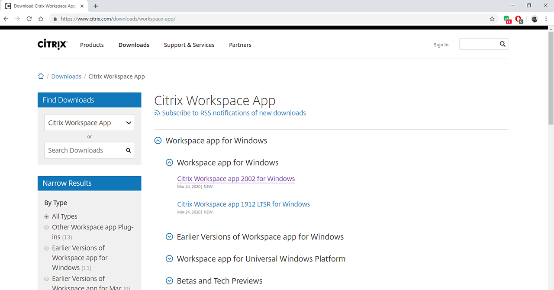Image resolution: width=554 pixels, height=290 pixels.
Task: Click the Citrix Workspace App breadcrumb text
Action: tap(116, 76)
